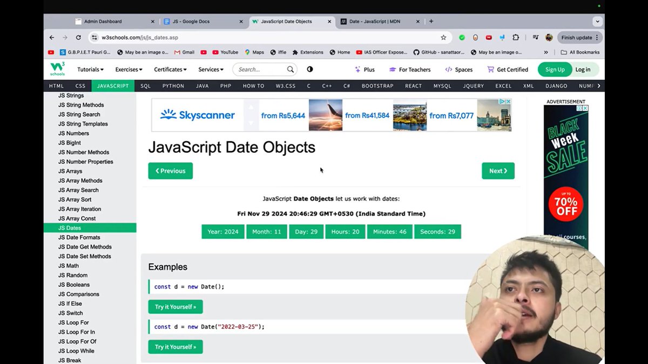Open the Spaces link

459,70
